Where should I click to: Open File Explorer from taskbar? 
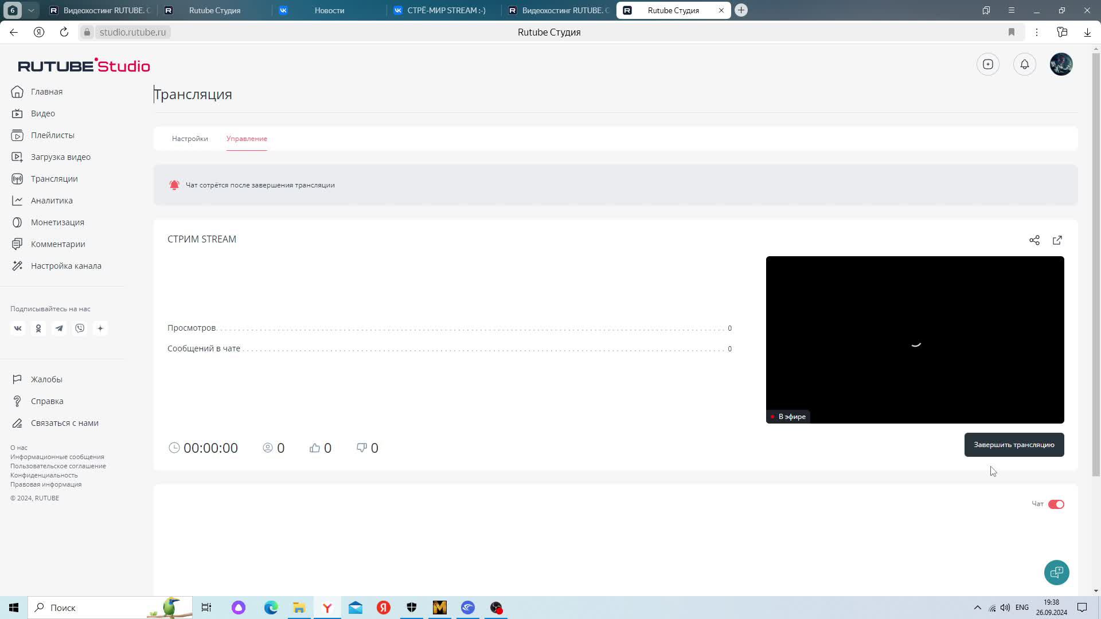(299, 608)
